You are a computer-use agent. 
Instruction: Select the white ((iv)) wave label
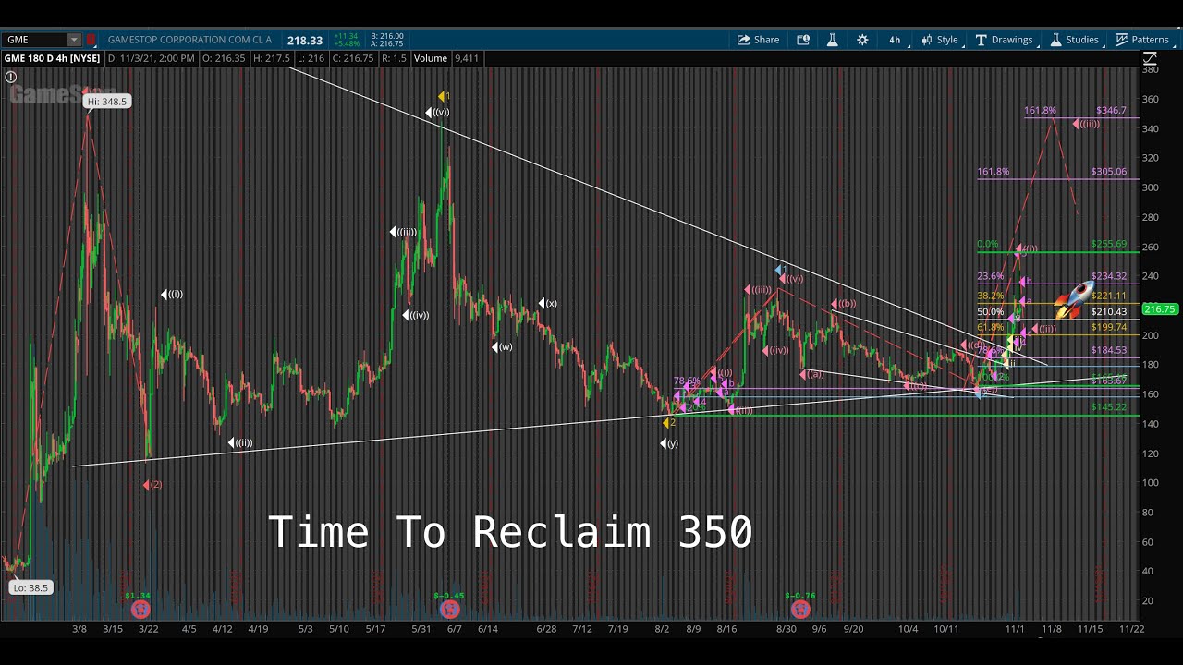click(416, 316)
